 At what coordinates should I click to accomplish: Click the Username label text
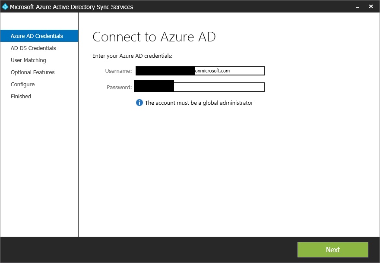pos(118,71)
